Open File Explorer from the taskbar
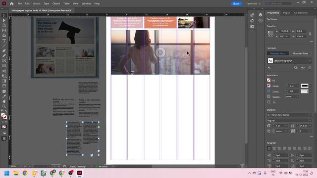This screenshot has height=178, width=317. pos(16,173)
